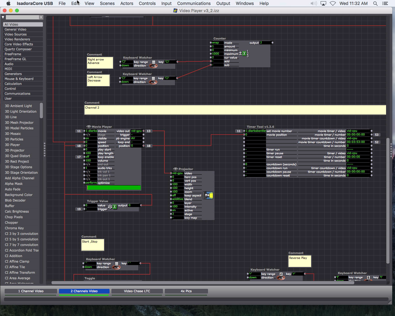
Task: Toggle Projector active on value
Action: (x=177, y=210)
